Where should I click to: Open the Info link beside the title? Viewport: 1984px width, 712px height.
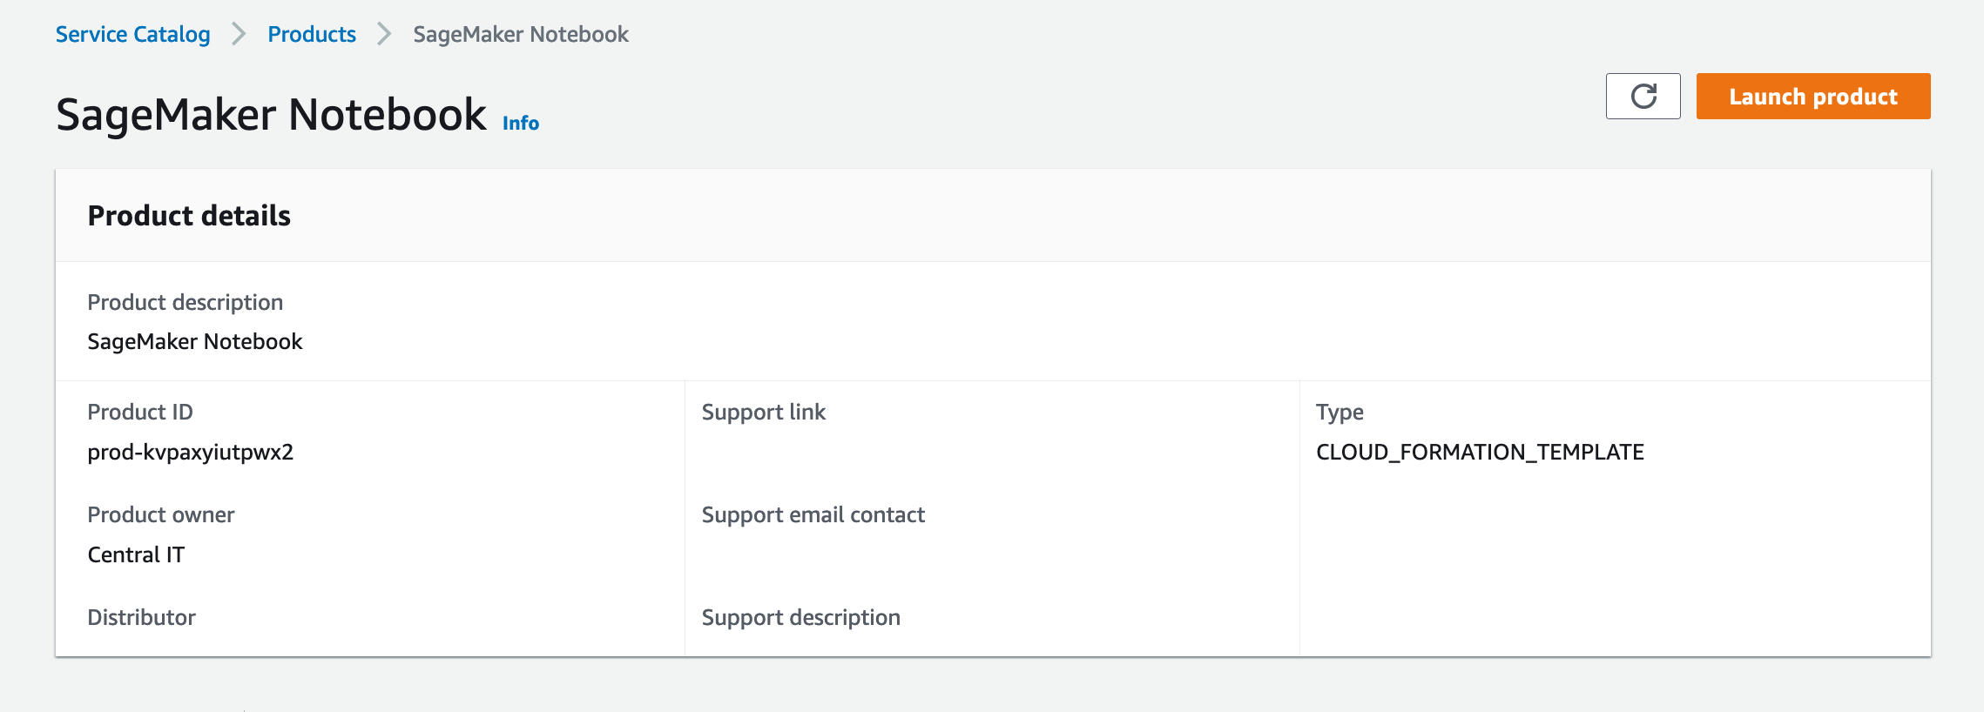521,124
